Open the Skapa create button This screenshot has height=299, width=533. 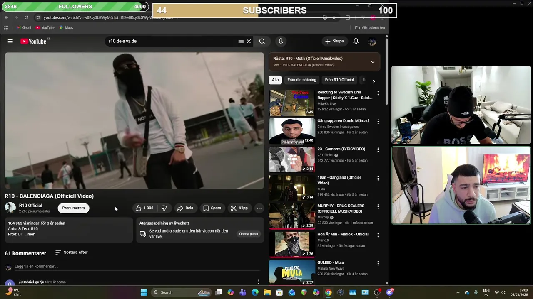334,41
